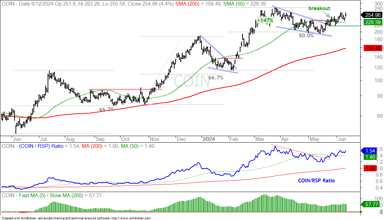
Task: Click the red 1.00 ratio value tag
Action: tap(370, 169)
